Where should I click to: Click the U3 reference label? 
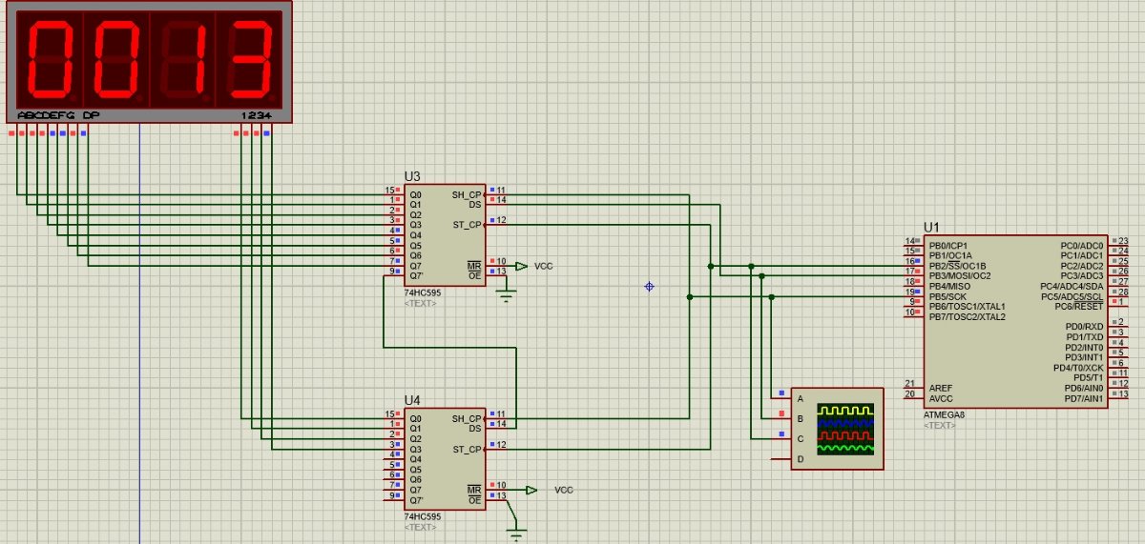pos(412,176)
